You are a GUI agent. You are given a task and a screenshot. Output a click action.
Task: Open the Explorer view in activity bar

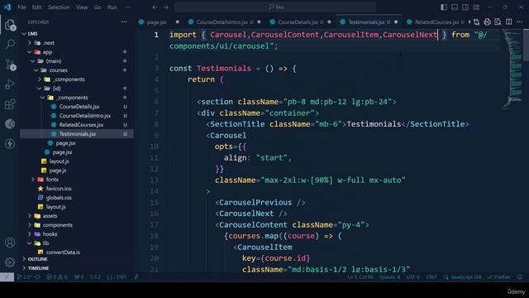coord(10,25)
